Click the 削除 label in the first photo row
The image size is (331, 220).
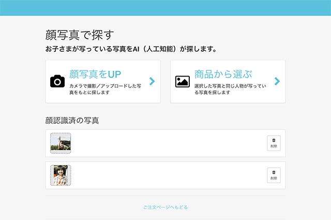274,146
